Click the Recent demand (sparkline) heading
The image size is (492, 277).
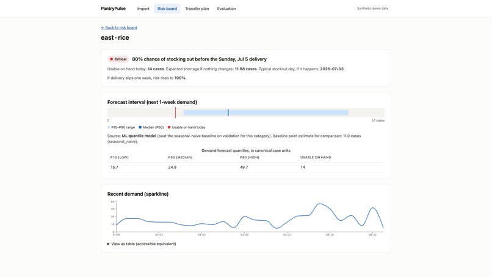point(138,194)
